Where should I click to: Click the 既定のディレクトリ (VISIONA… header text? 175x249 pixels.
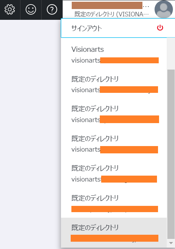(x=112, y=14)
